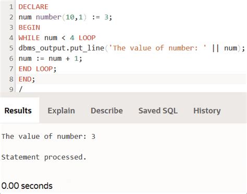Open the Explain tab
This screenshot has height=194, width=247.
(x=61, y=111)
